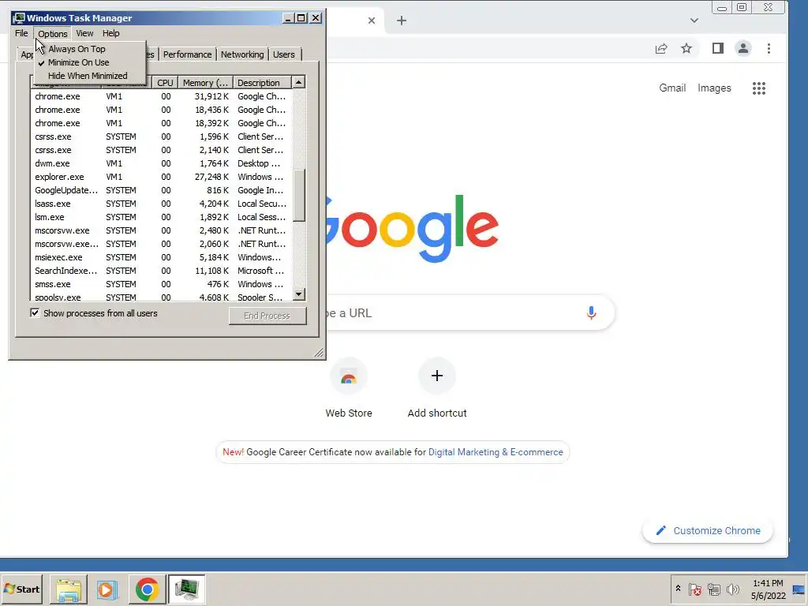
Task: Open the File menu in Task Manager
Action: click(21, 33)
